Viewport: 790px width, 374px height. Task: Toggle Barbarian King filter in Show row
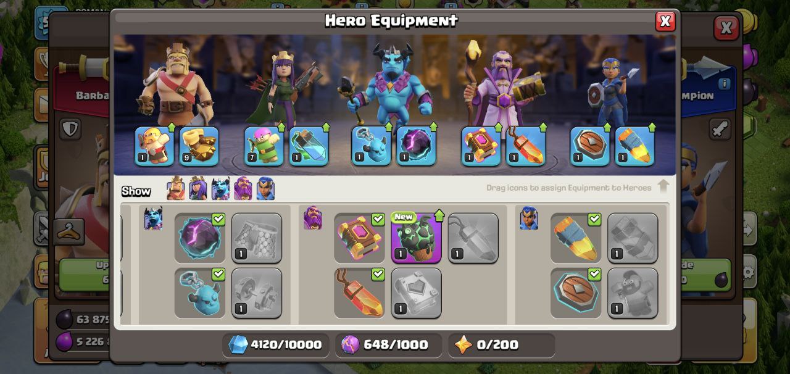175,188
